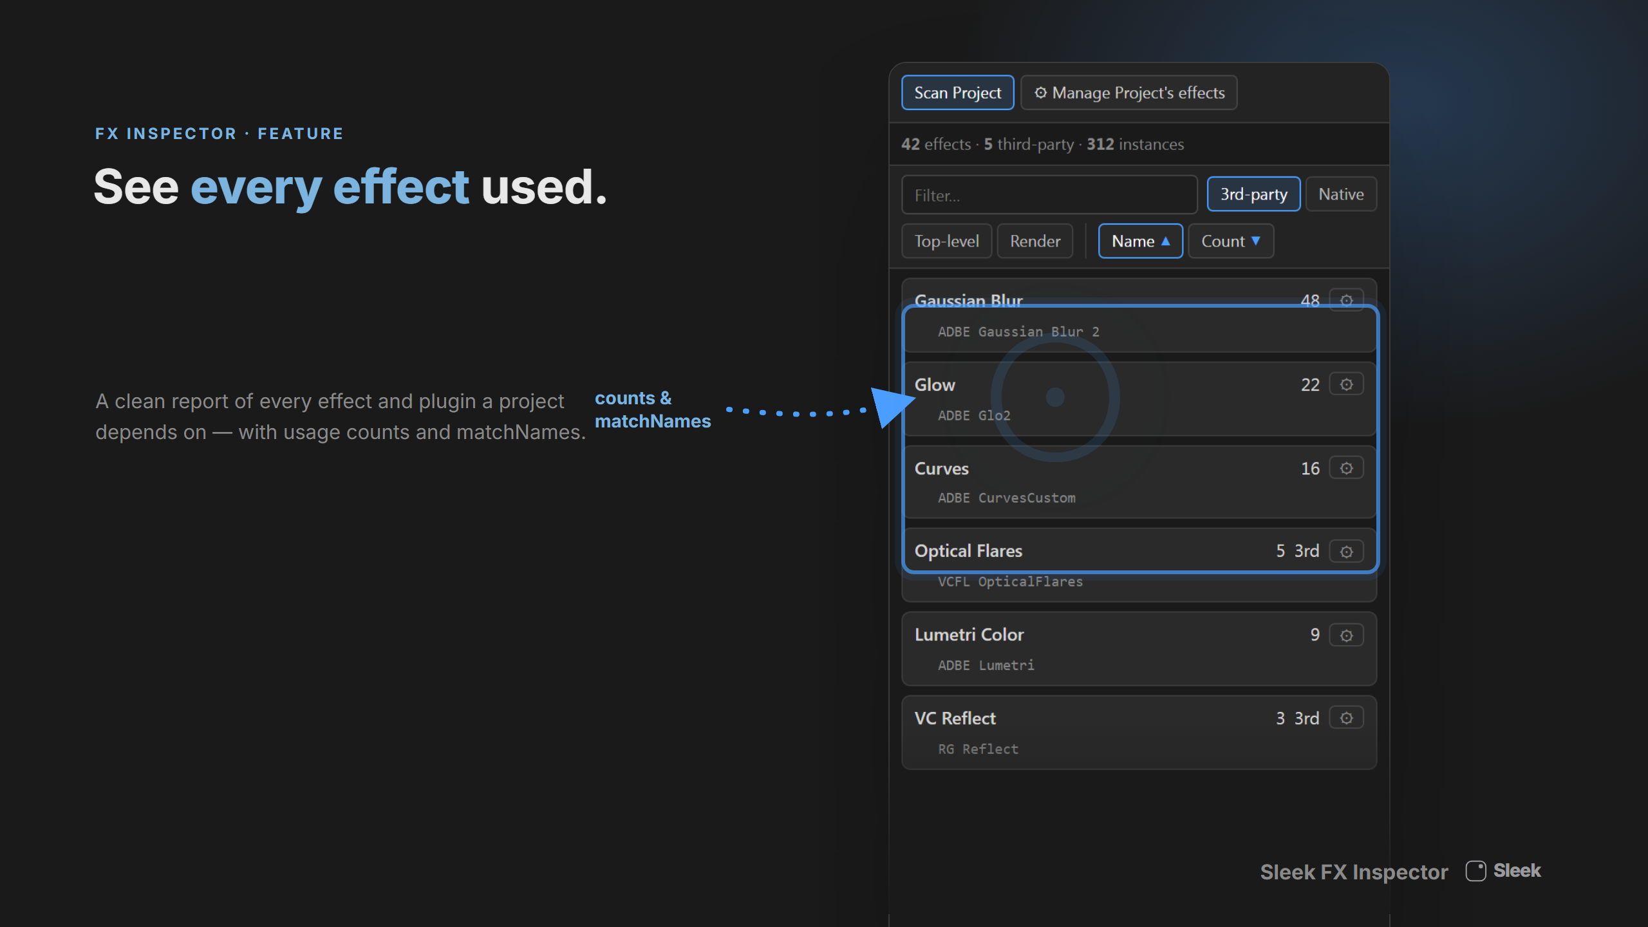Click matchName RG Reflect
Viewport: 1648px width, 927px height.
click(x=978, y=749)
